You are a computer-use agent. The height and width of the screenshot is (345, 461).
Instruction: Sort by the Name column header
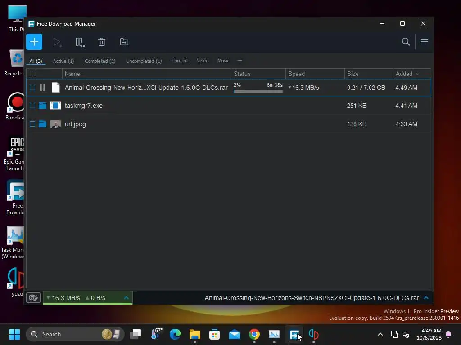146,74
